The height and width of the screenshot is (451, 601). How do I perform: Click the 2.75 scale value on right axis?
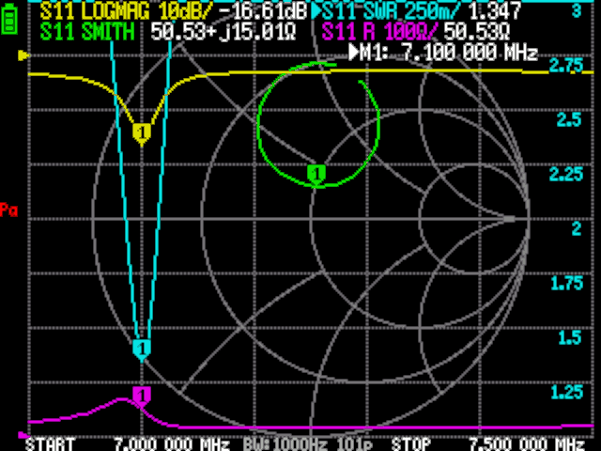(x=565, y=68)
